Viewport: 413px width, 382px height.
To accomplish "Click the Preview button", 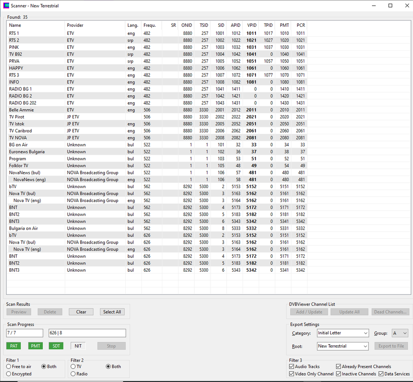I will (x=19, y=312).
